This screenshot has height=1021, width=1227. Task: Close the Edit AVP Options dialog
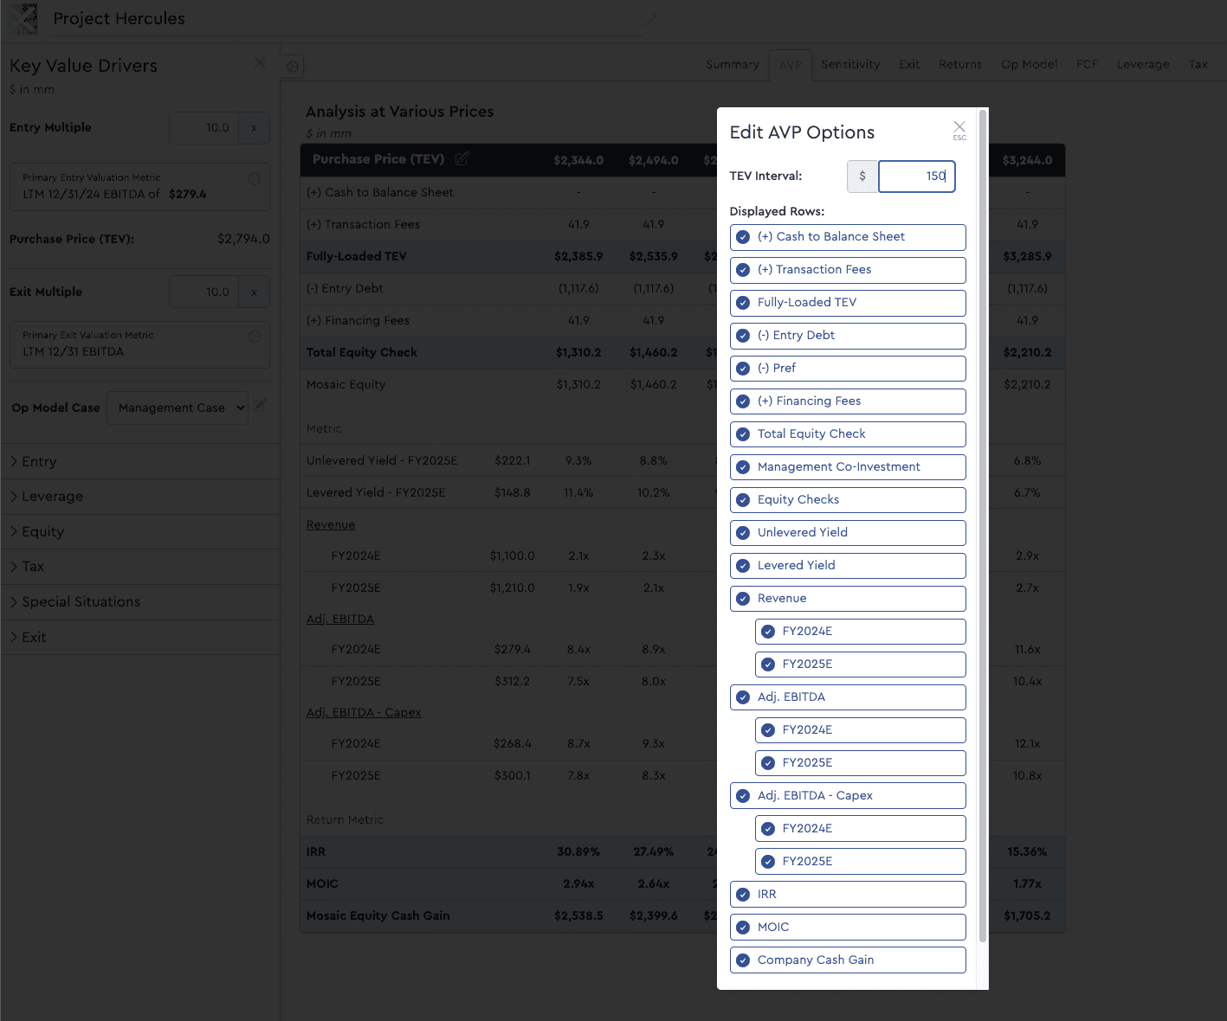point(959,128)
